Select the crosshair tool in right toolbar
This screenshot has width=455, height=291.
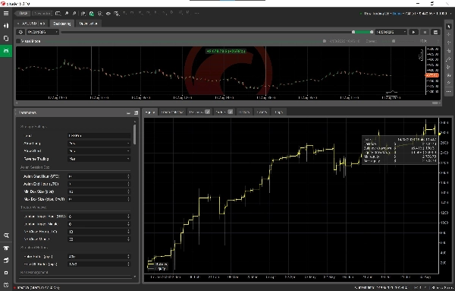point(449,35)
